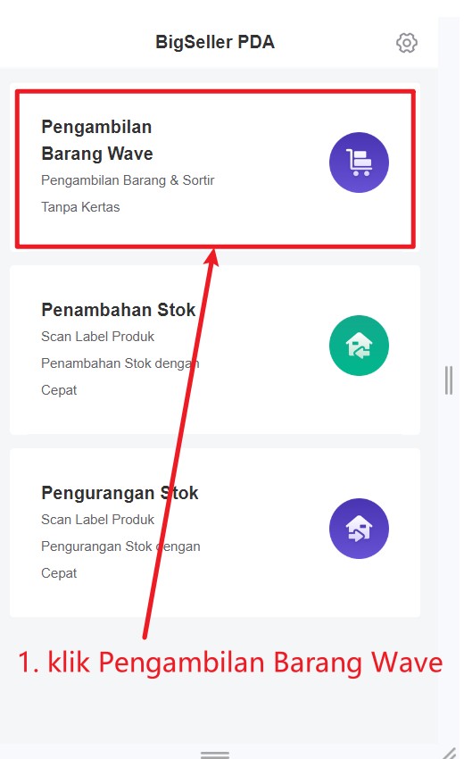Image resolution: width=464 pixels, height=759 pixels.
Task: Click the bottom horizontal handle bars
Action: pos(215,755)
